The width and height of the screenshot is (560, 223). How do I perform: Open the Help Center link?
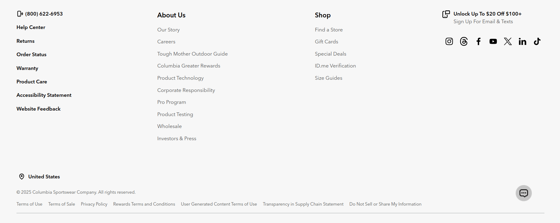tap(31, 27)
